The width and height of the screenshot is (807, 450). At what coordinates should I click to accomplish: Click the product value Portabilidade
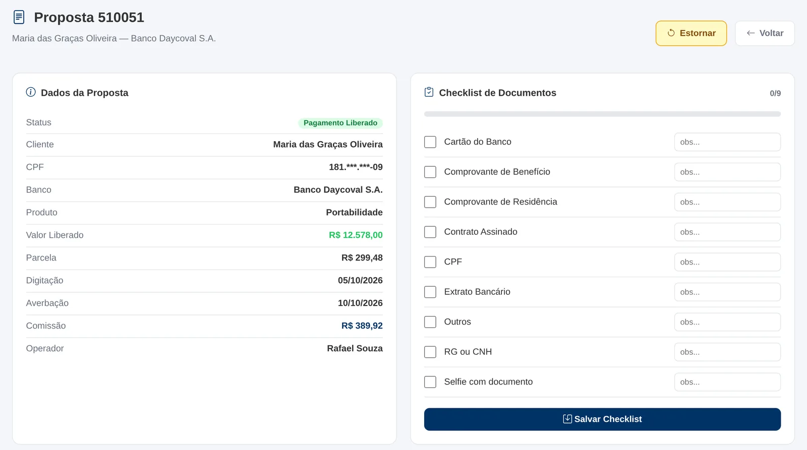coord(354,213)
